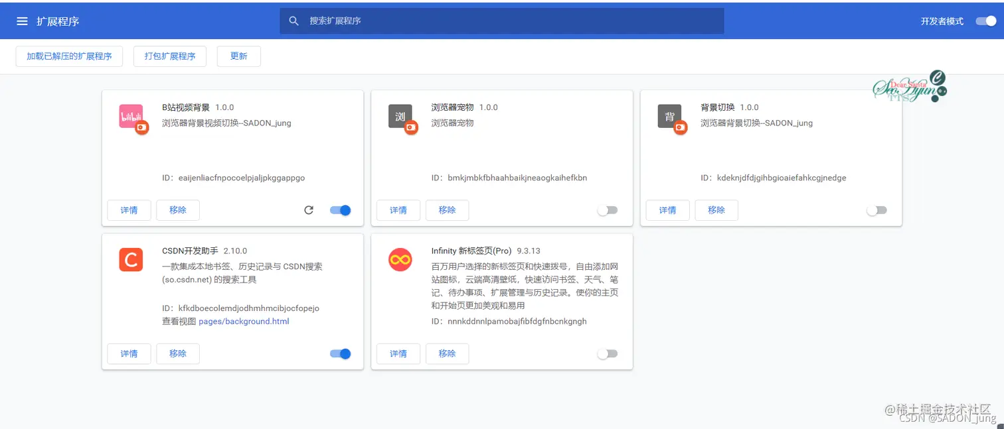
Task: Click the Infinity 新标签页 infinity icon
Action: (x=400, y=259)
